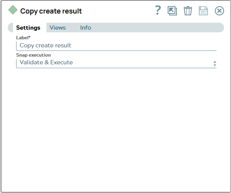
Task: Save using the floppy disk icon
Action: click(x=203, y=11)
